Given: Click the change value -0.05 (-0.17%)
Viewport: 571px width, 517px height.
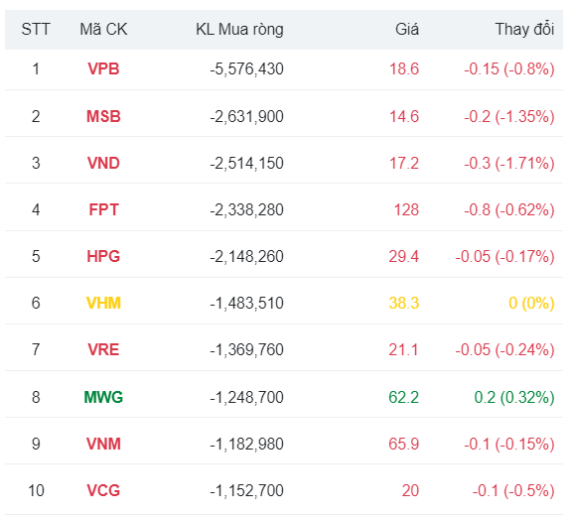Looking at the screenshot, I should (504, 256).
